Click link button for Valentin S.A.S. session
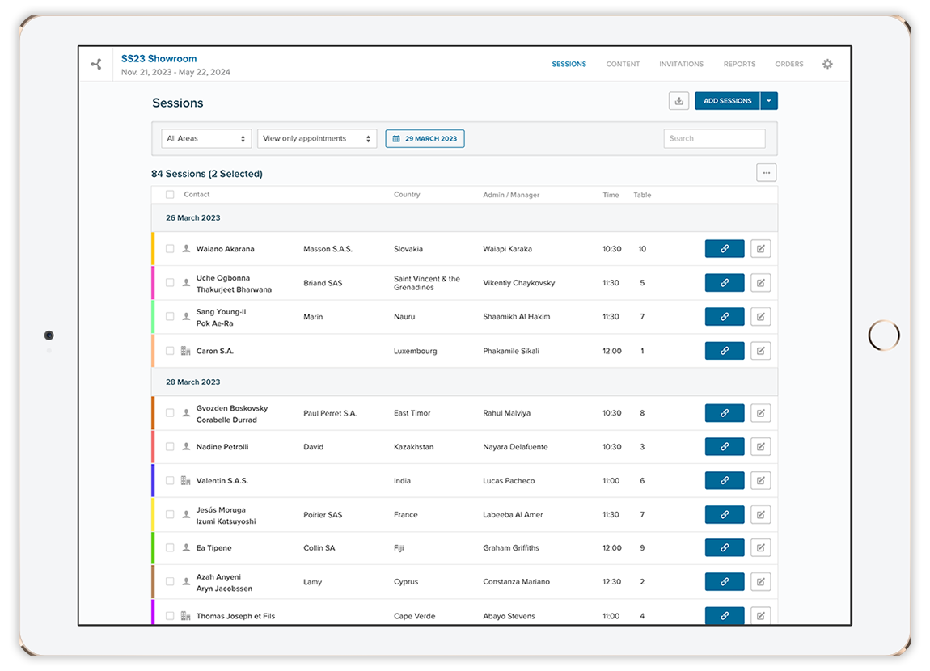The height and width of the screenshot is (671, 930). point(725,481)
